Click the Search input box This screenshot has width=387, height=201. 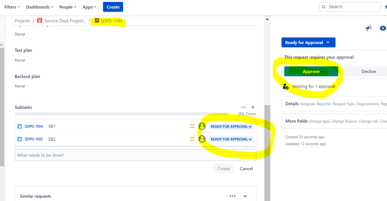[x=350, y=7]
